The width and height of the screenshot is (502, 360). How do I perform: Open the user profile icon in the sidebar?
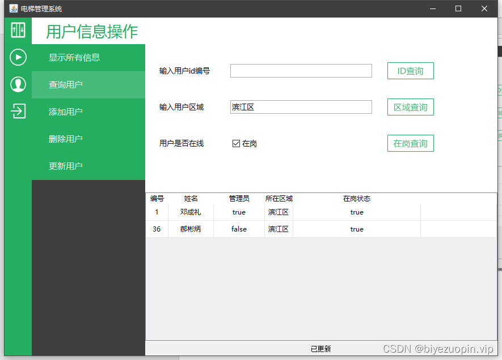pos(17,84)
